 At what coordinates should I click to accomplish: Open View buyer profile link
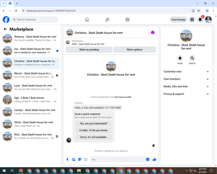tap(123, 97)
